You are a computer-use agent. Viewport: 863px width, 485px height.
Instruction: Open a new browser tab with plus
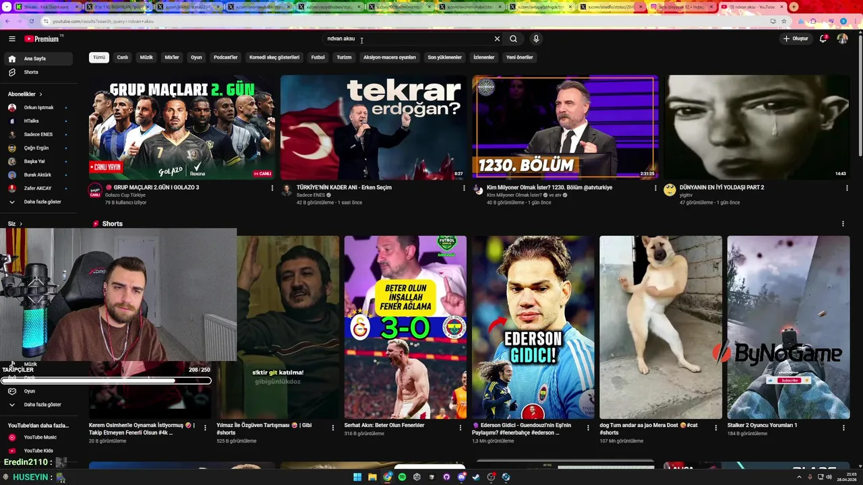(794, 7)
